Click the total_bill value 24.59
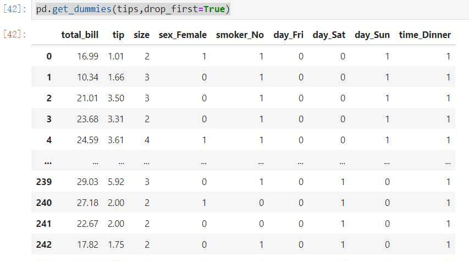The width and height of the screenshot is (469, 261). (x=87, y=140)
